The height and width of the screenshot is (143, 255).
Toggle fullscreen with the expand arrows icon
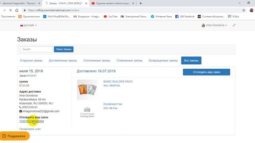[234, 25]
